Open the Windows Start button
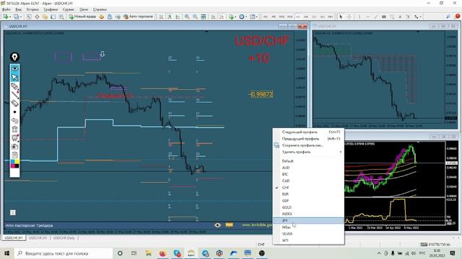 [6, 253]
